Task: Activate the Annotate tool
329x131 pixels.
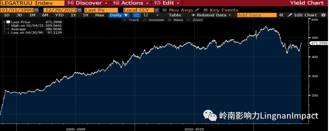Action: click(x=154, y=20)
